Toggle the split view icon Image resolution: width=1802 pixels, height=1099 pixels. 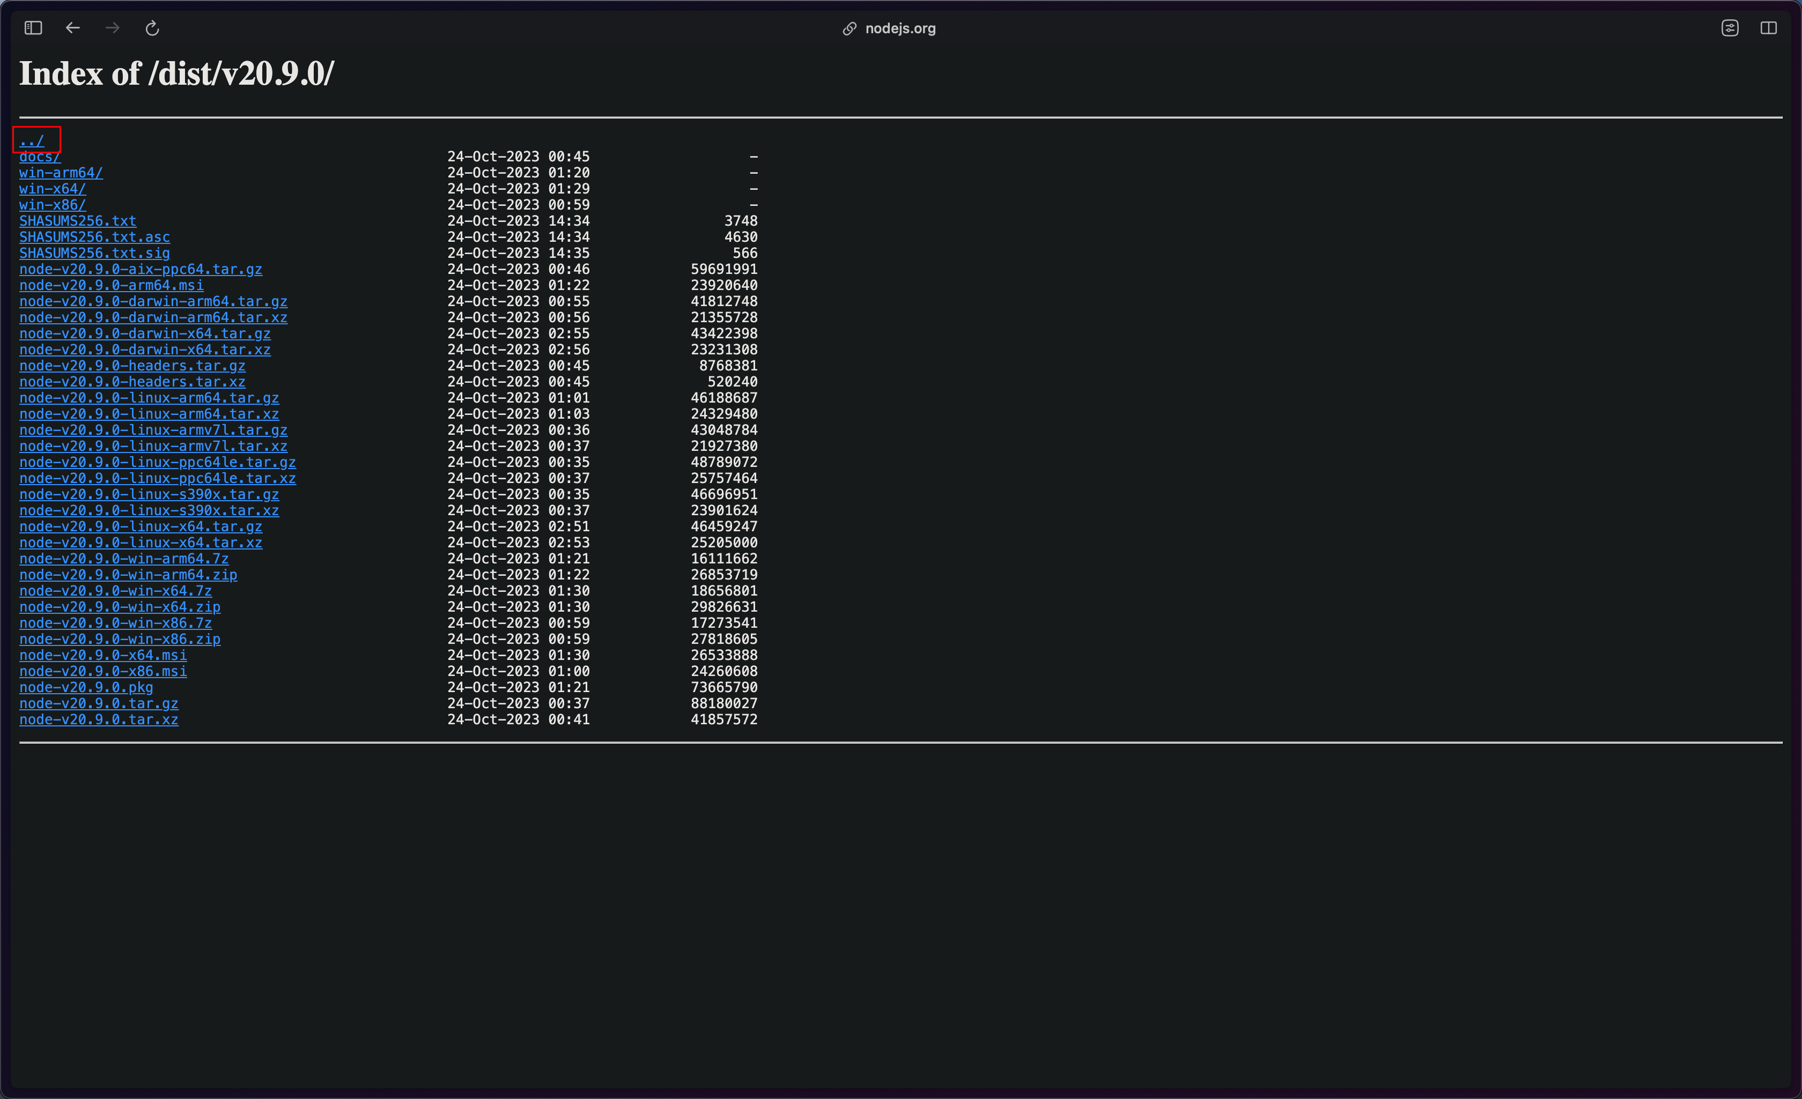click(x=1768, y=28)
